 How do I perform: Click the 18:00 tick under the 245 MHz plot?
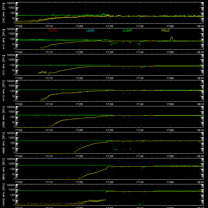tap(200, 26)
